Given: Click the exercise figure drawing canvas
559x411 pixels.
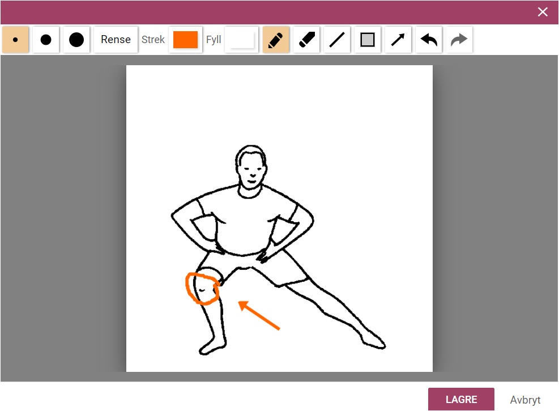Looking at the screenshot, I should [280, 218].
